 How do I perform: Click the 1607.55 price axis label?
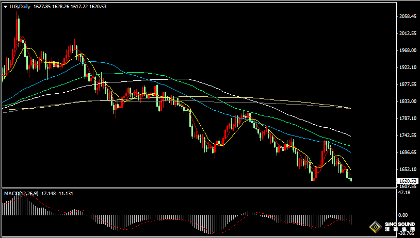tap(408, 186)
